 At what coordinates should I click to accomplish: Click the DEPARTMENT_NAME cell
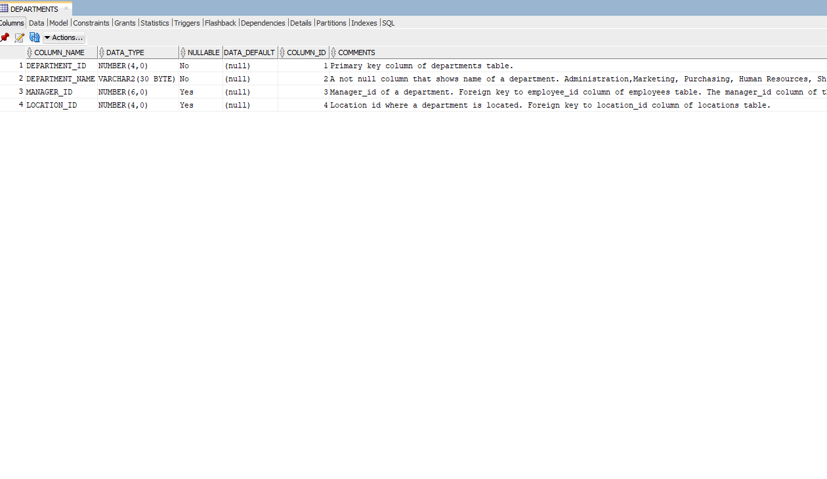pyautogui.click(x=60, y=79)
